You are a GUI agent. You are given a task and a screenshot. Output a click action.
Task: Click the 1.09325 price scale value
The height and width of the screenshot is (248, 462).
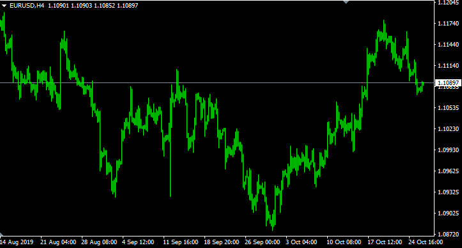click(x=448, y=192)
